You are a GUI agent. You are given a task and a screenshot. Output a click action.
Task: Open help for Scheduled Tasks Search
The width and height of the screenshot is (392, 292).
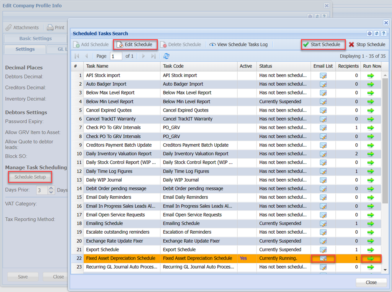[x=383, y=33]
